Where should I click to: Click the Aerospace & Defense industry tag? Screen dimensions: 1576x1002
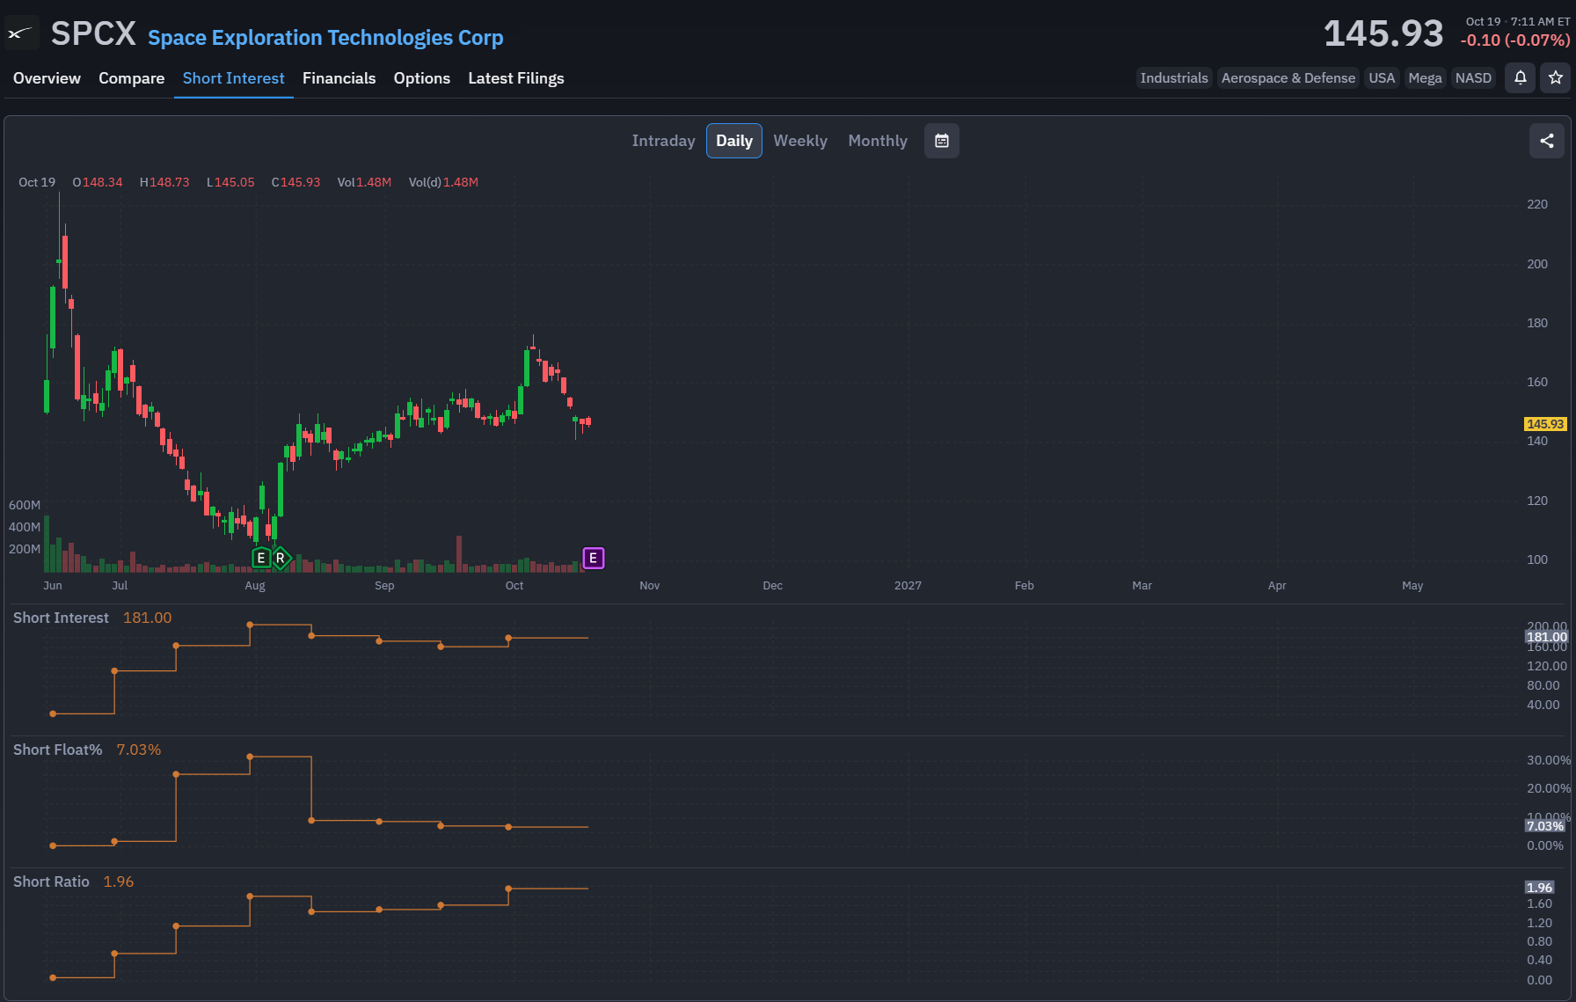pyautogui.click(x=1288, y=78)
